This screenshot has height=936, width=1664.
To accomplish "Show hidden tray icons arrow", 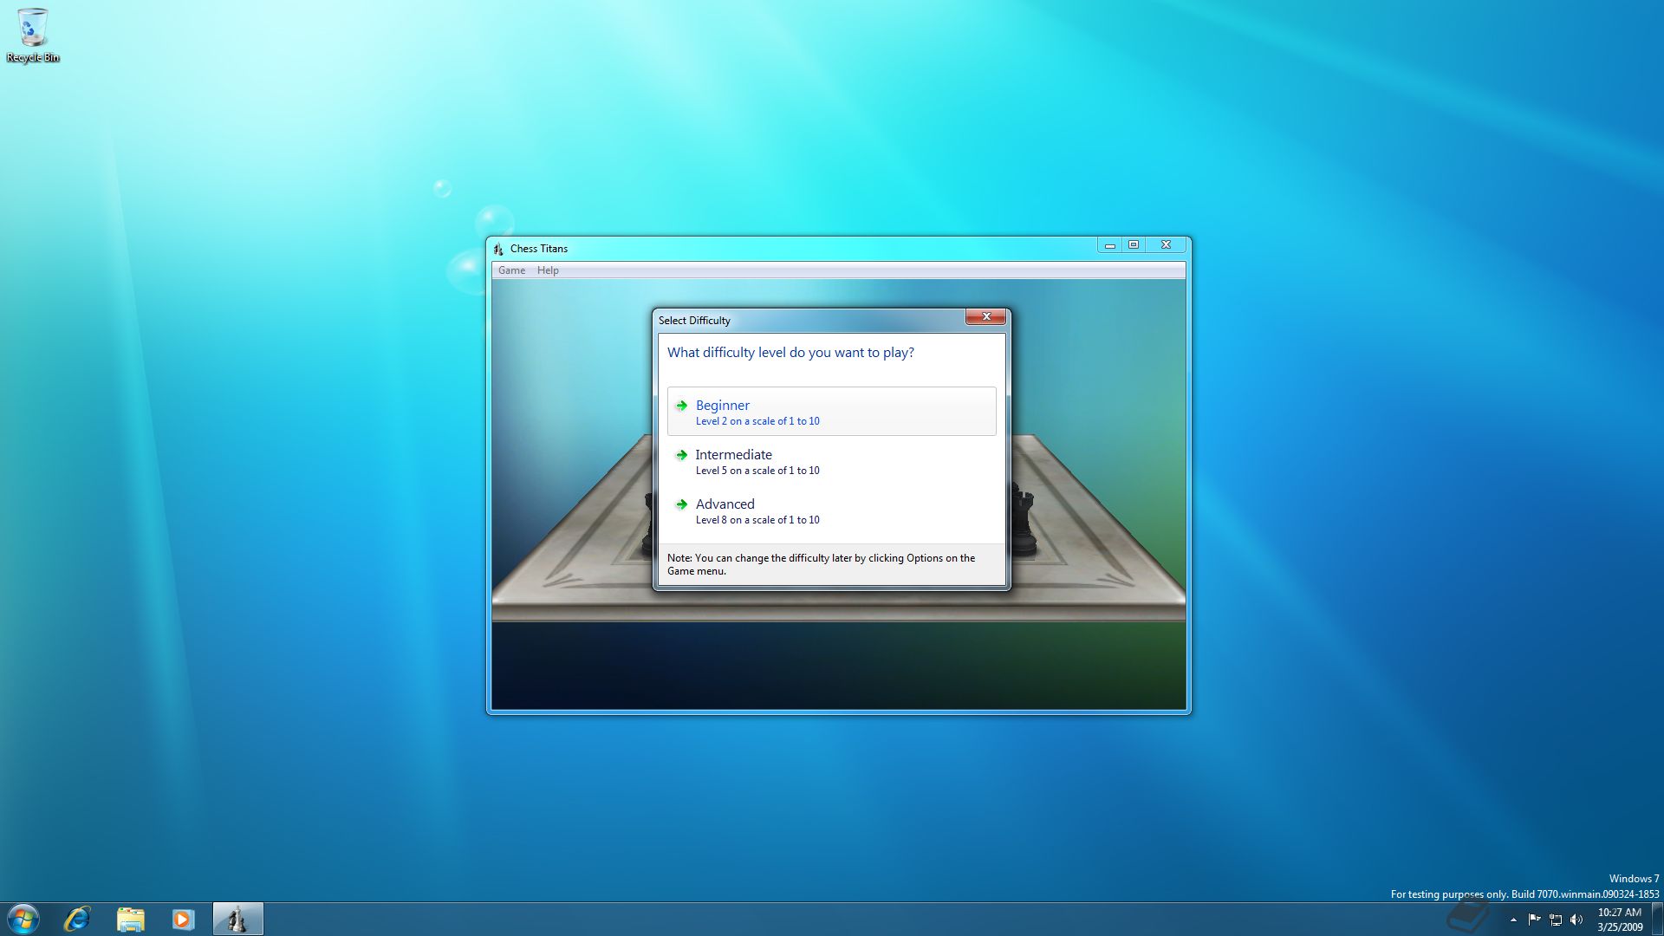I will click(x=1513, y=920).
